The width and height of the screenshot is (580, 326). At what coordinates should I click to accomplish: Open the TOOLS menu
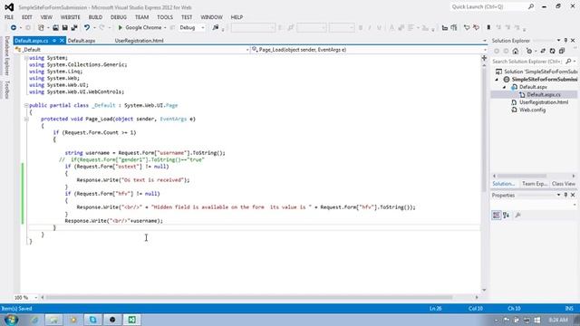[x=165, y=17]
